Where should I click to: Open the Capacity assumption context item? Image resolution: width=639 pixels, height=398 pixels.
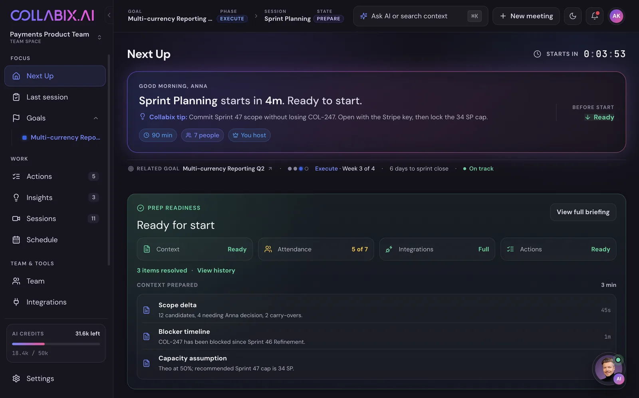click(377, 363)
